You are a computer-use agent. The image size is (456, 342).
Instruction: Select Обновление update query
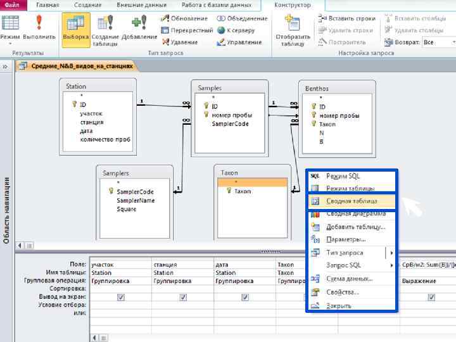coord(184,18)
